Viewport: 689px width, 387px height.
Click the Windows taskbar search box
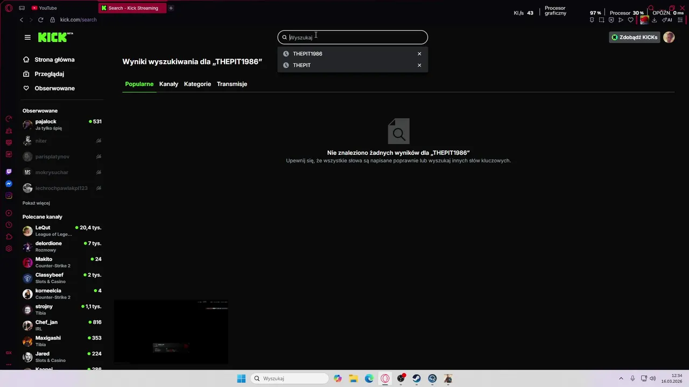coord(290,378)
